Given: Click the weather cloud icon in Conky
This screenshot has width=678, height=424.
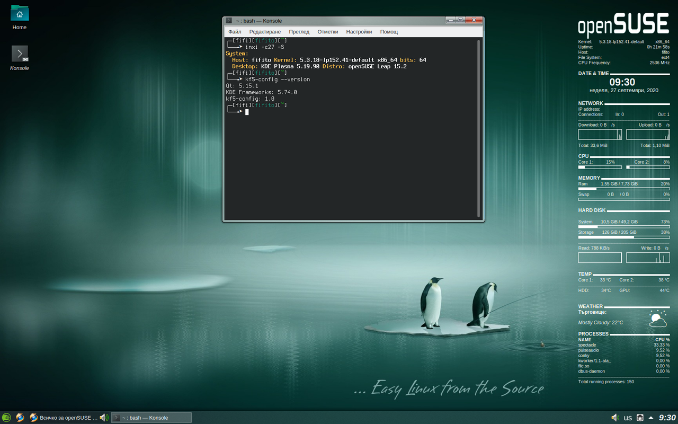Looking at the screenshot, I should 657,319.
